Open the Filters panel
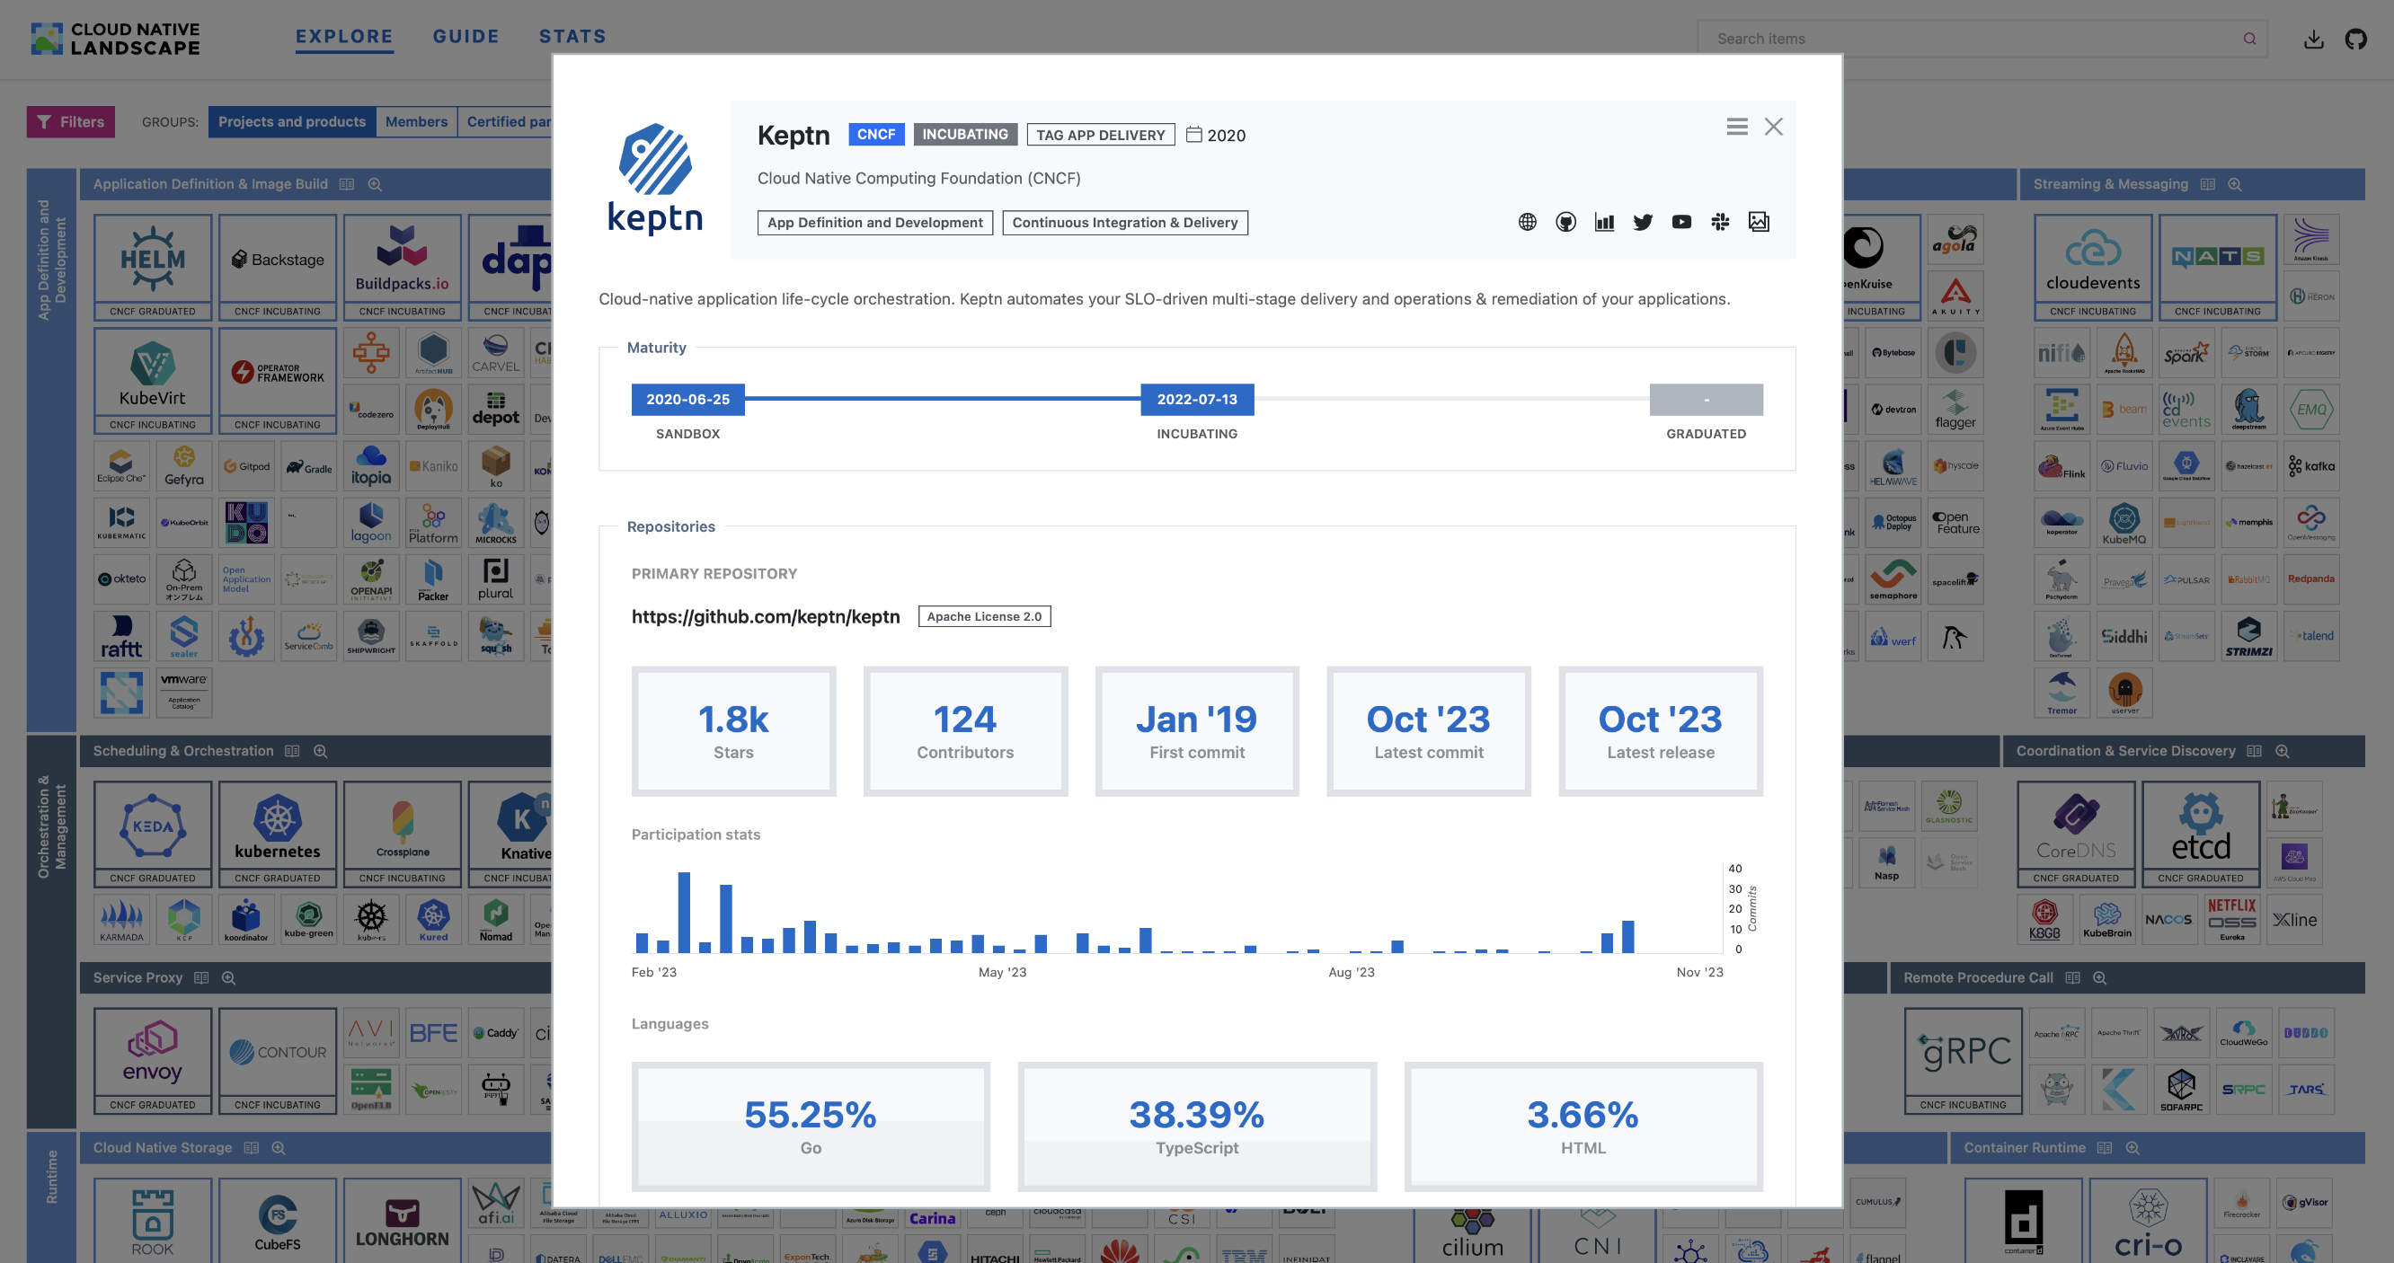The image size is (2394, 1263). [71, 121]
